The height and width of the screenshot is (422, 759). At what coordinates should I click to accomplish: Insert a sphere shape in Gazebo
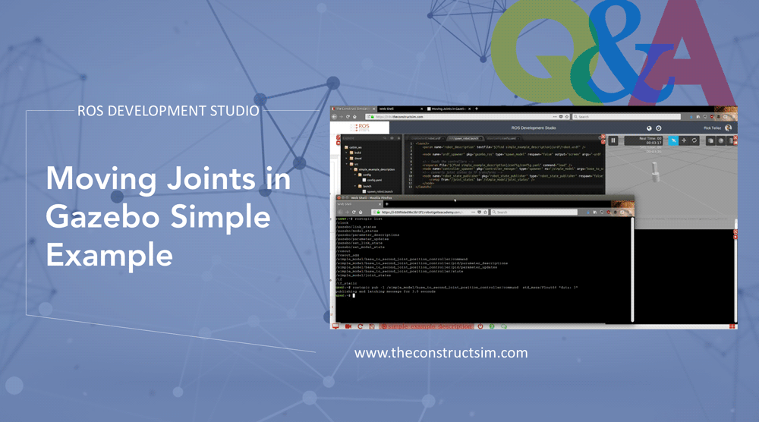click(x=721, y=140)
